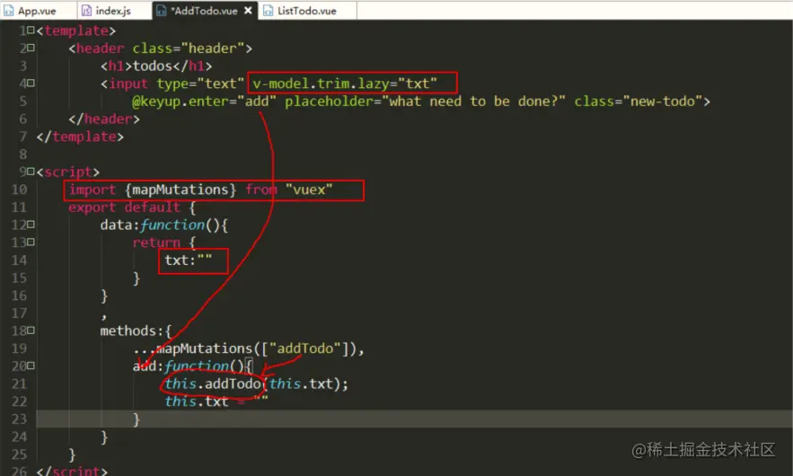Click the txt:"" data property
The width and height of the screenshot is (793, 476).
click(x=188, y=260)
